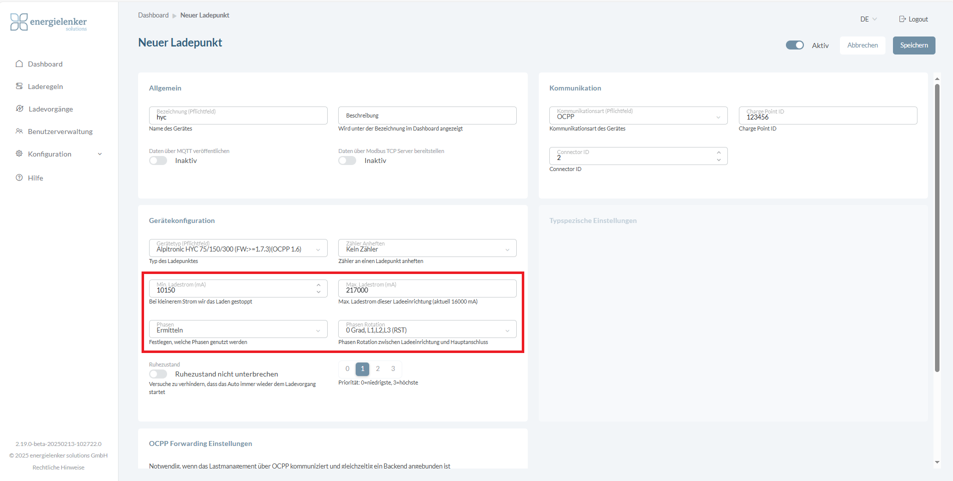Open the Zähler Anheften dropdown
The width and height of the screenshot is (953, 481).
(427, 248)
